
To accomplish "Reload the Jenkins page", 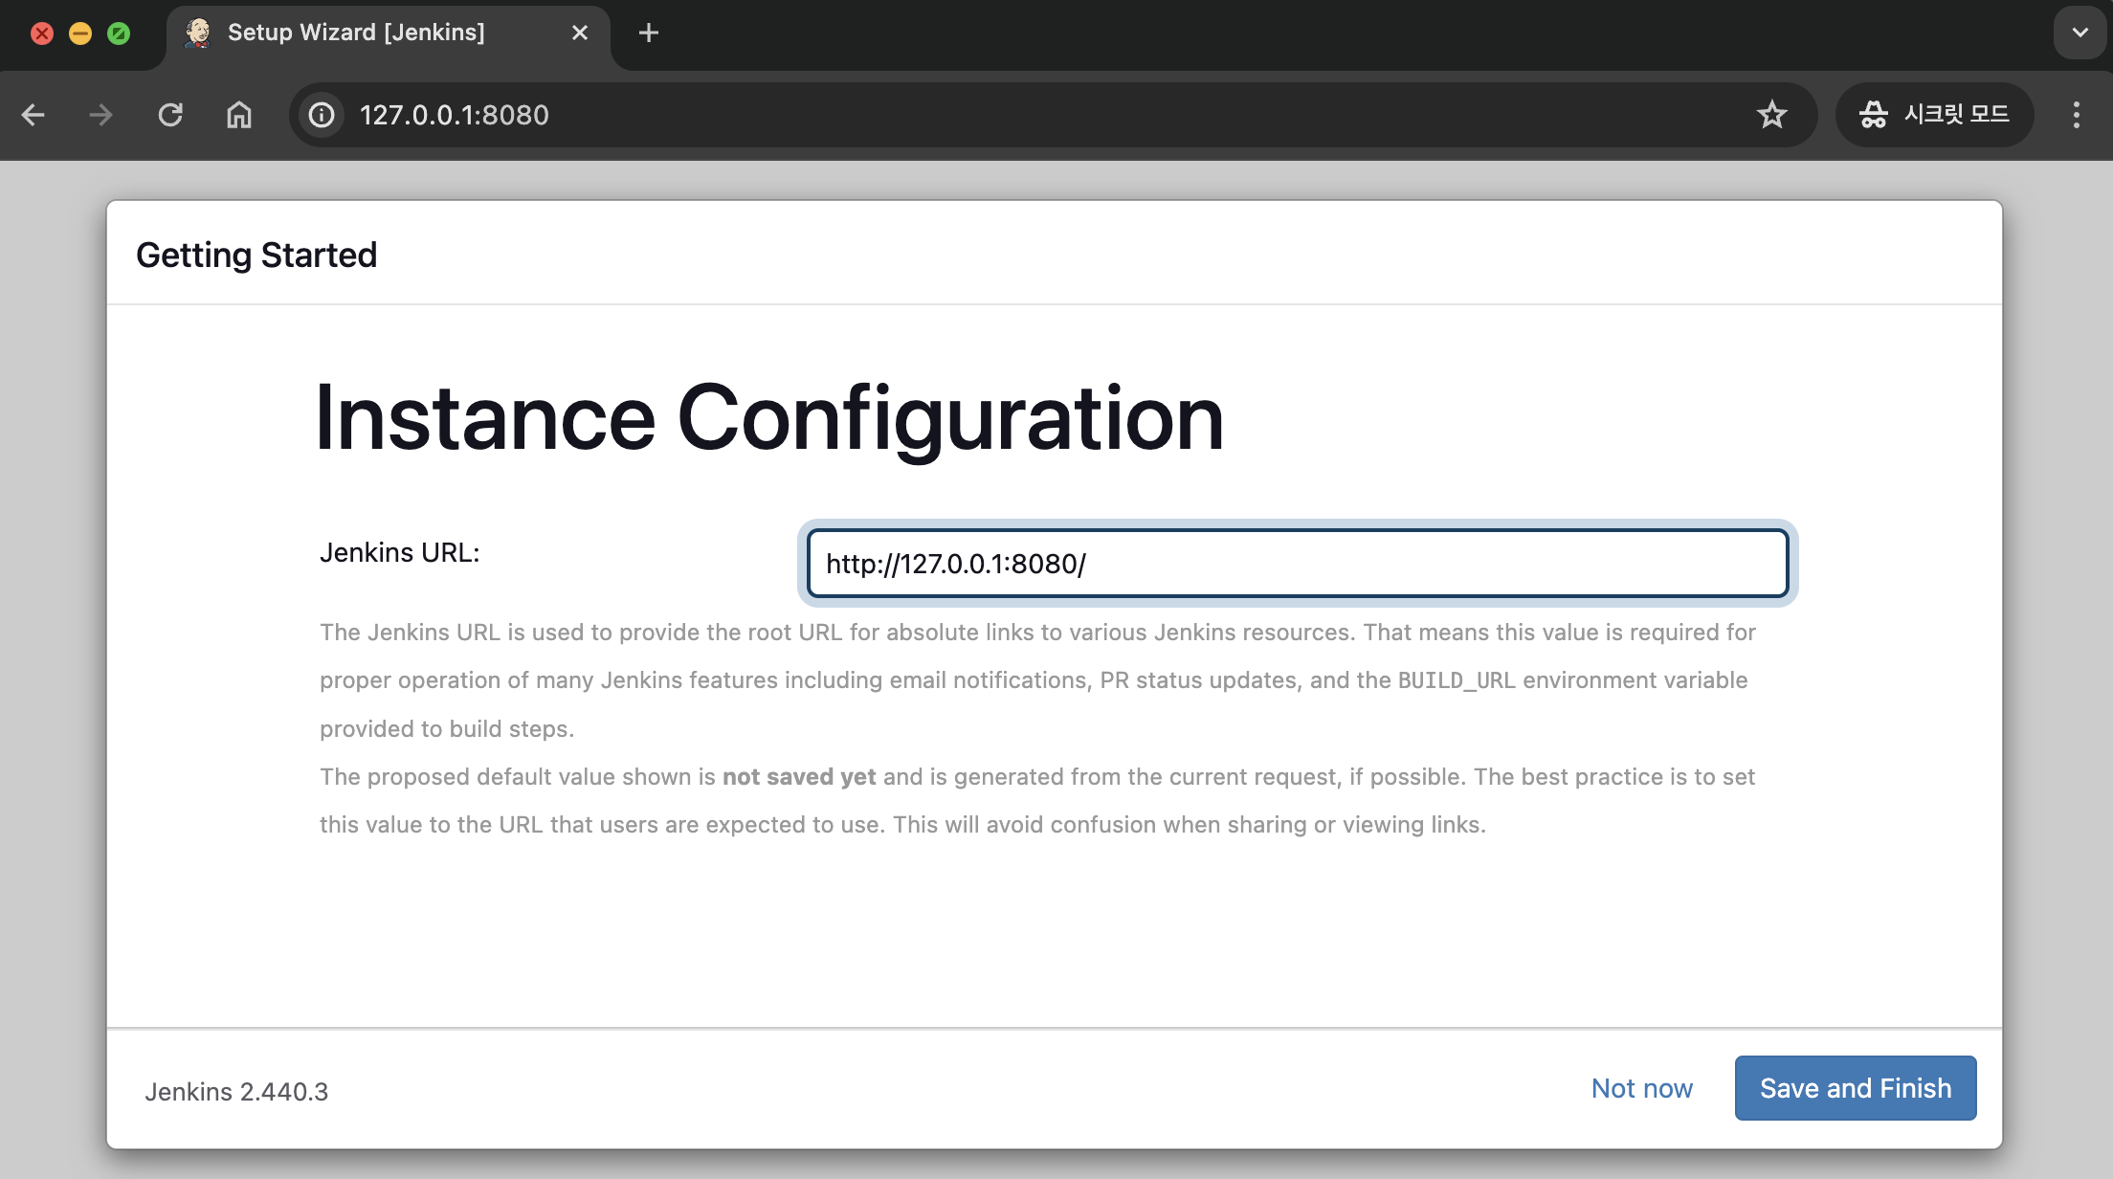I will click(x=170, y=115).
